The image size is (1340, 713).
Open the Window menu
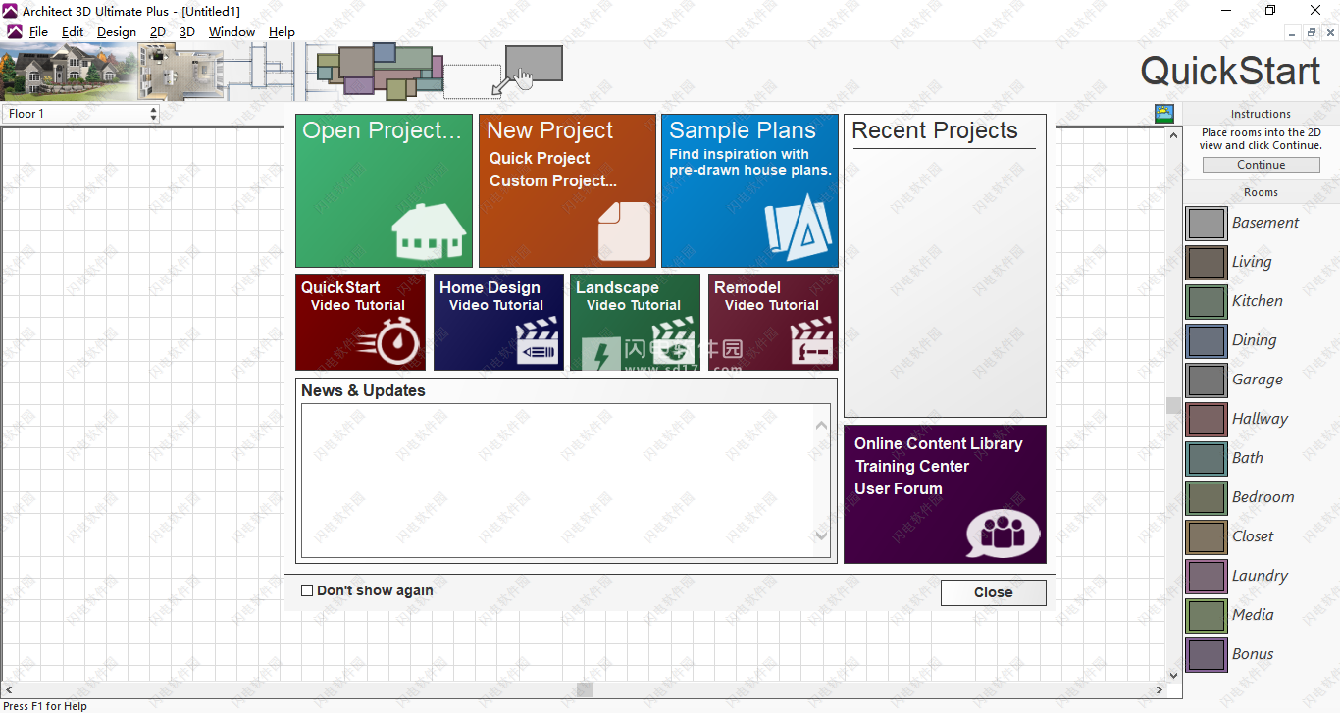232,31
